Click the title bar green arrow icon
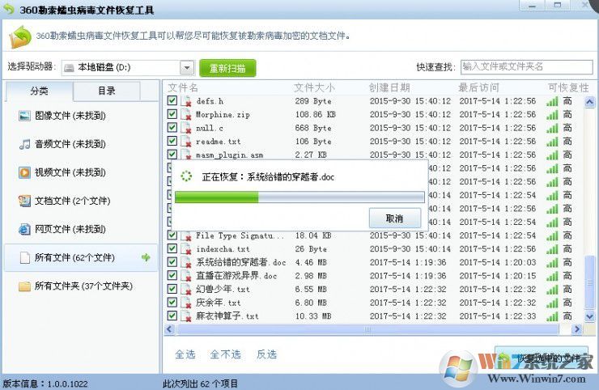The image size is (599, 390). click(8, 8)
